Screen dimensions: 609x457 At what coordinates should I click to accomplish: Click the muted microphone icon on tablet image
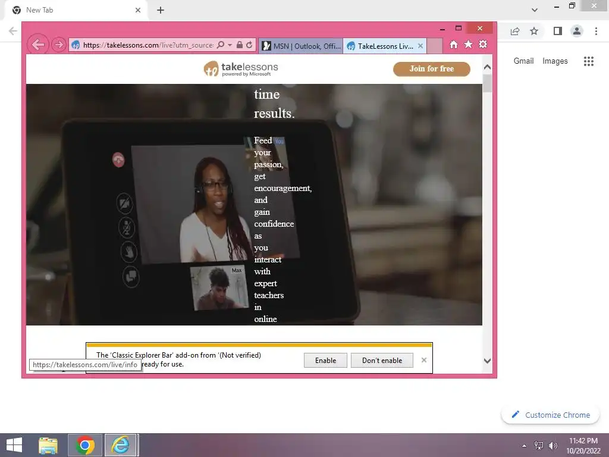tap(127, 227)
